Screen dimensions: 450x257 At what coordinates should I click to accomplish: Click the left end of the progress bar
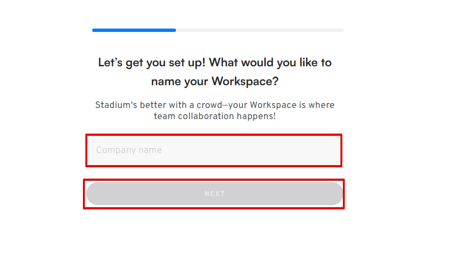point(94,30)
